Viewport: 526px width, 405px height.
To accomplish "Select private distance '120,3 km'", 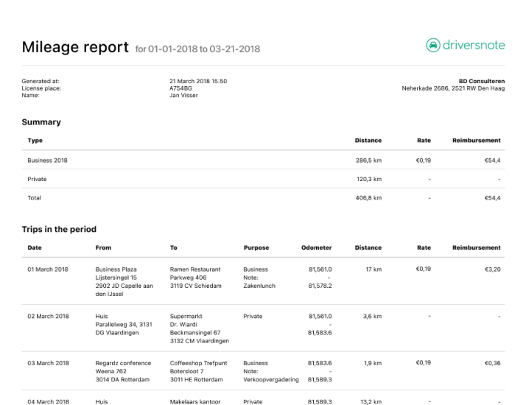I will [x=369, y=179].
